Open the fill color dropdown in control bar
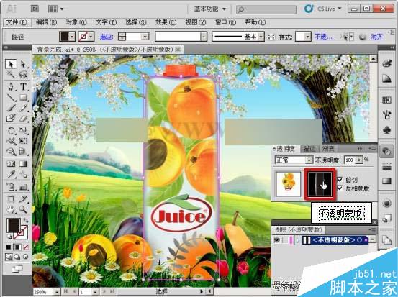The image size is (398, 297). (72, 37)
